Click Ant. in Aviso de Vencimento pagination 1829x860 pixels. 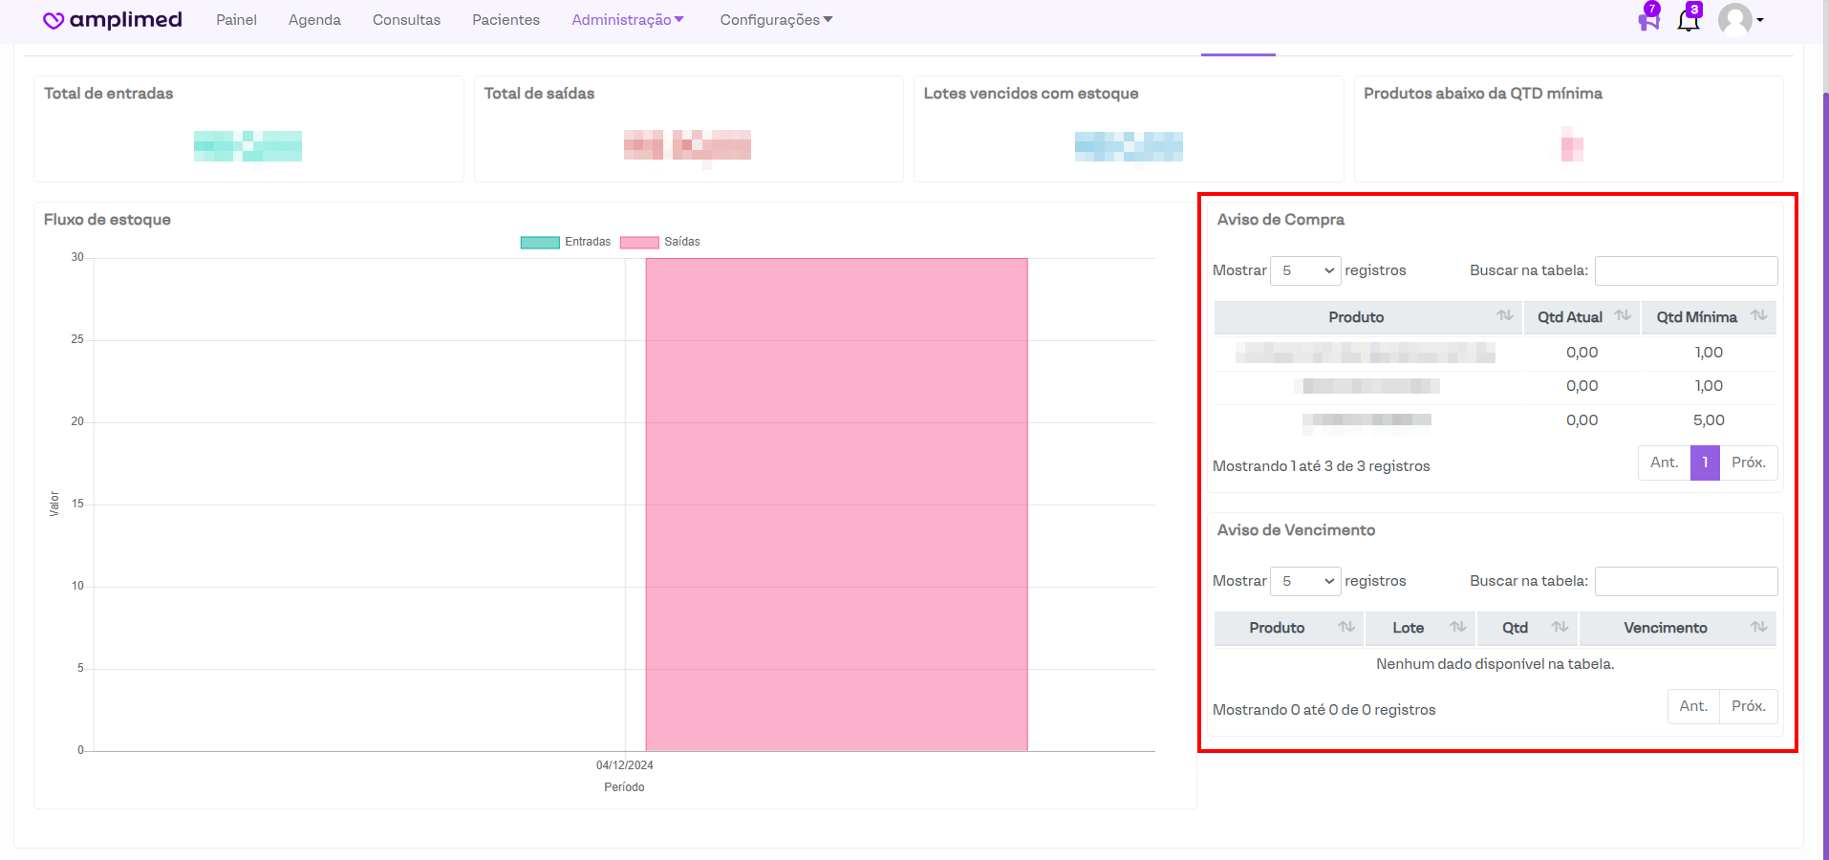(x=1693, y=706)
